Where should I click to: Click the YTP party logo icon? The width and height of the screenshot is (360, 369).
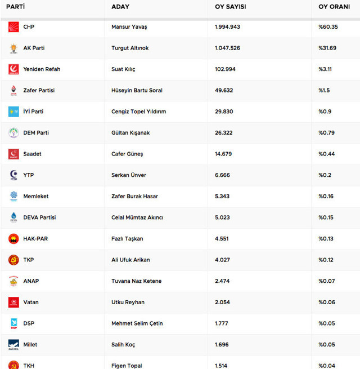pyautogui.click(x=13, y=175)
